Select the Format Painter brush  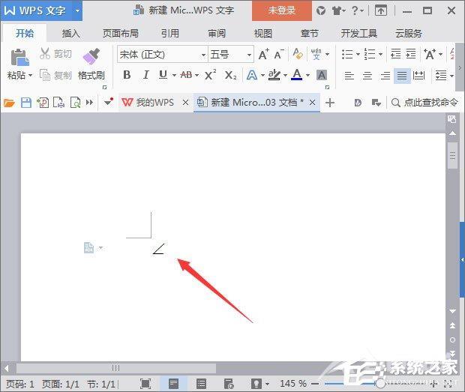coord(91,57)
